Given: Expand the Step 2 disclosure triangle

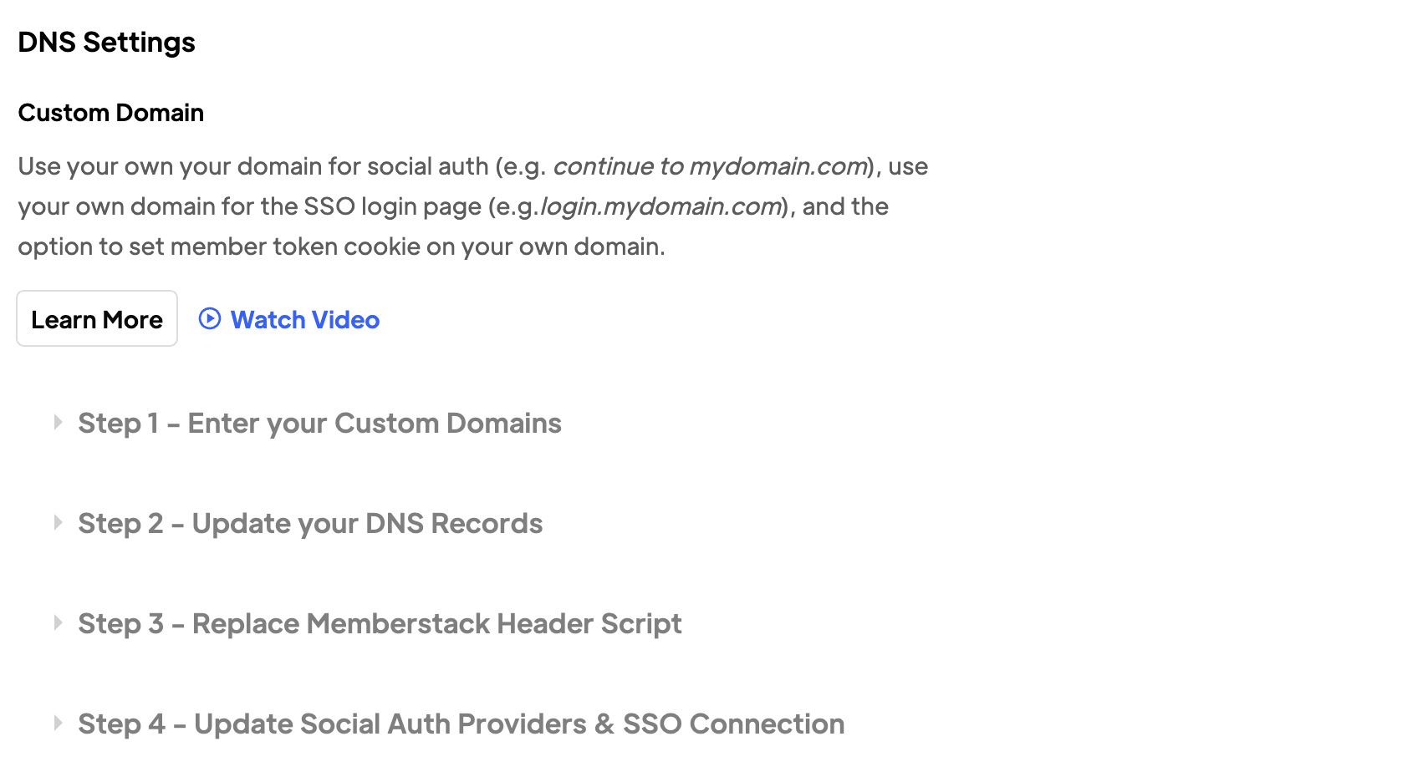Looking at the screenshot, I should coord(58,523).
